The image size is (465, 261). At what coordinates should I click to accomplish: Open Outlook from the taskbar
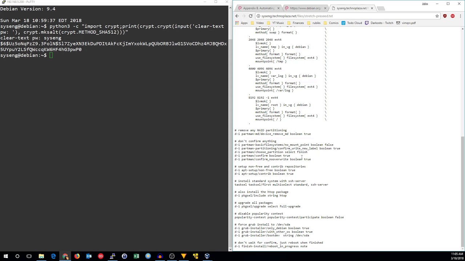tap(89, 256)
